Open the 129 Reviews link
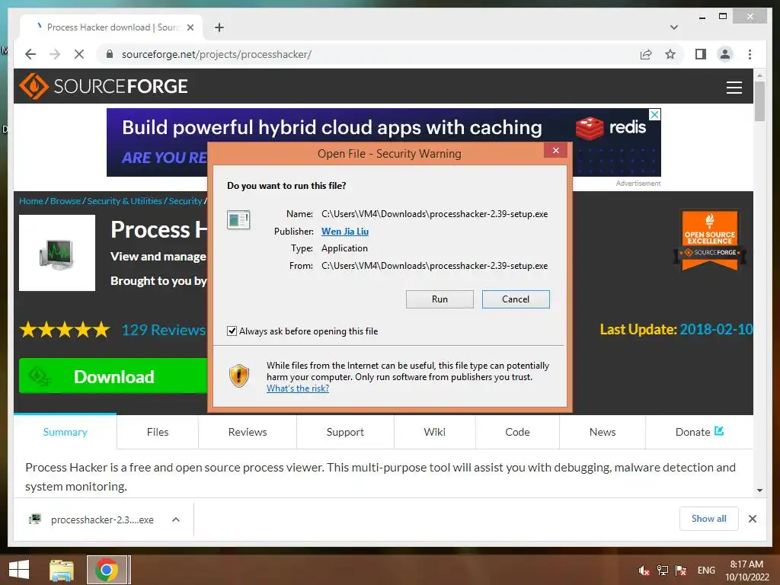 click(x=164, y=330)
